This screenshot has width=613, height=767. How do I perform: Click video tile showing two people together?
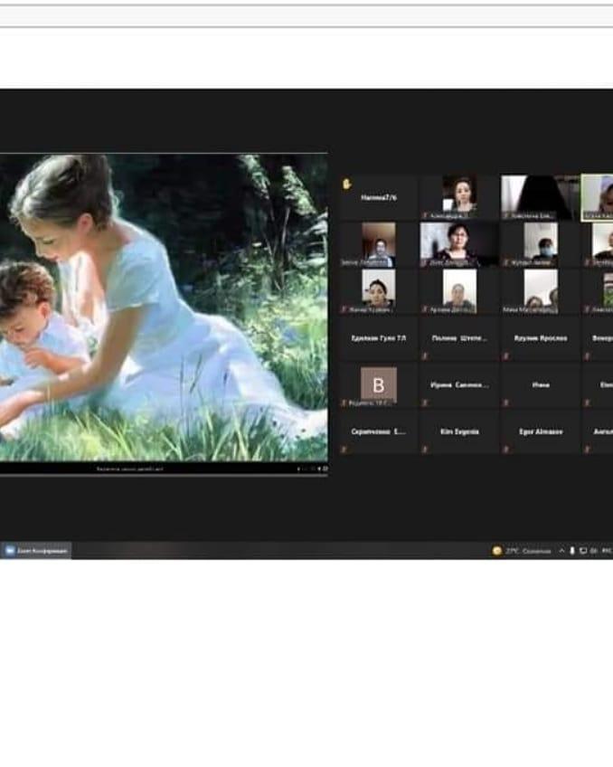tap(541, 291)
